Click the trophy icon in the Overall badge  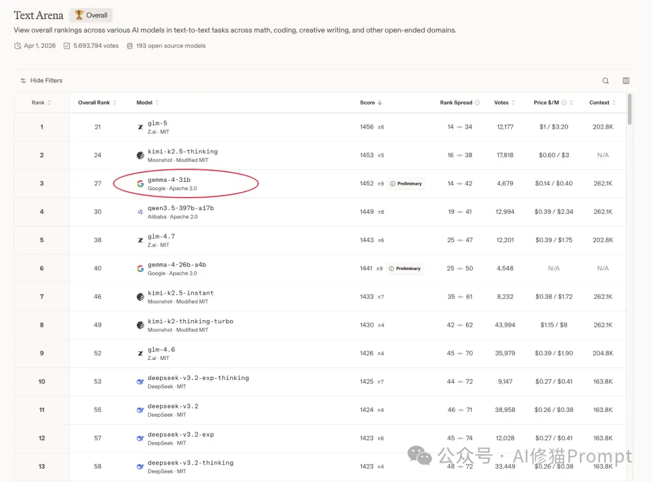[x=78, y=14]
